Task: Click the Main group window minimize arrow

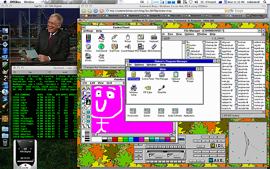Action: [x=197, y=69]
